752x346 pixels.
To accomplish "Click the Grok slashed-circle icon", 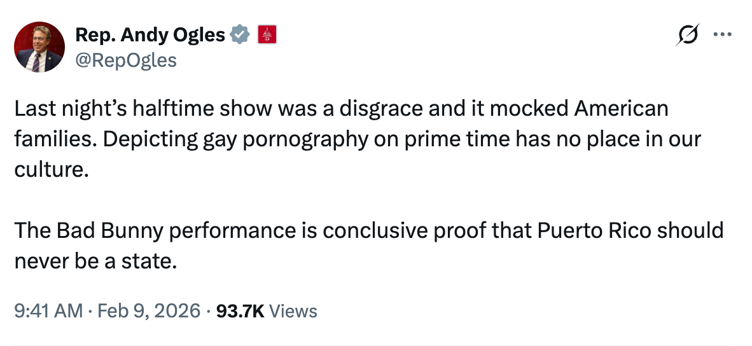I will click(688, 35).
